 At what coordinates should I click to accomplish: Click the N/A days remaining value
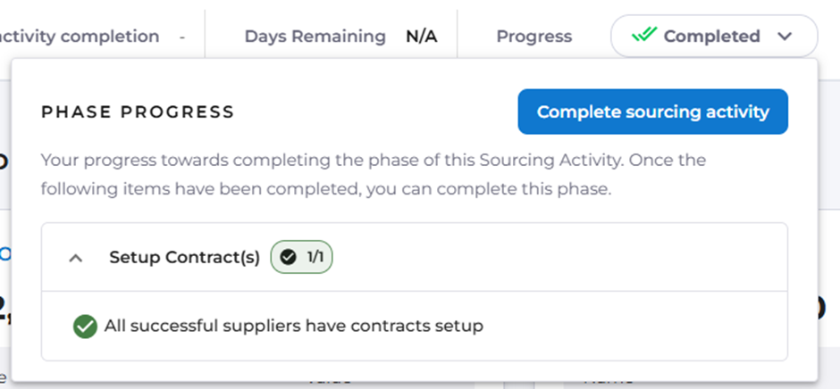(x=422, y=37)
